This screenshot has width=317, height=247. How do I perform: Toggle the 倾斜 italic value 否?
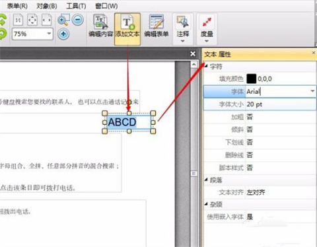pyautogui.click(x=250, y=129)
